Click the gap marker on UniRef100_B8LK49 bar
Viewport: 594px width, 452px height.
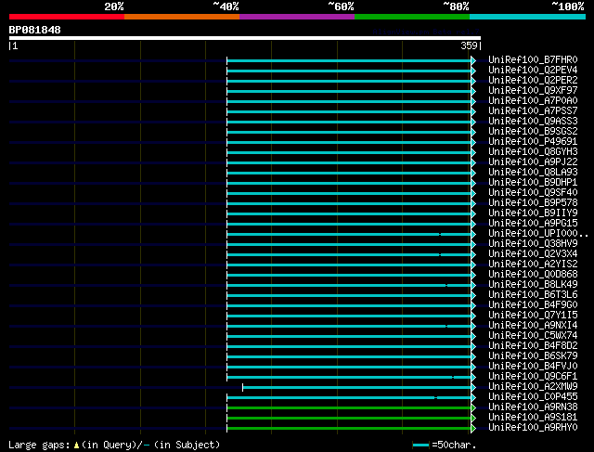(446, 285)
